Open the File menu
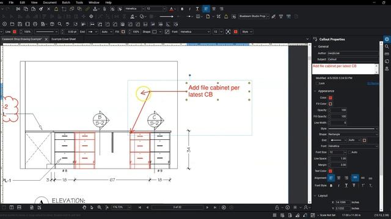391x219 pixels. coord(11,2)
